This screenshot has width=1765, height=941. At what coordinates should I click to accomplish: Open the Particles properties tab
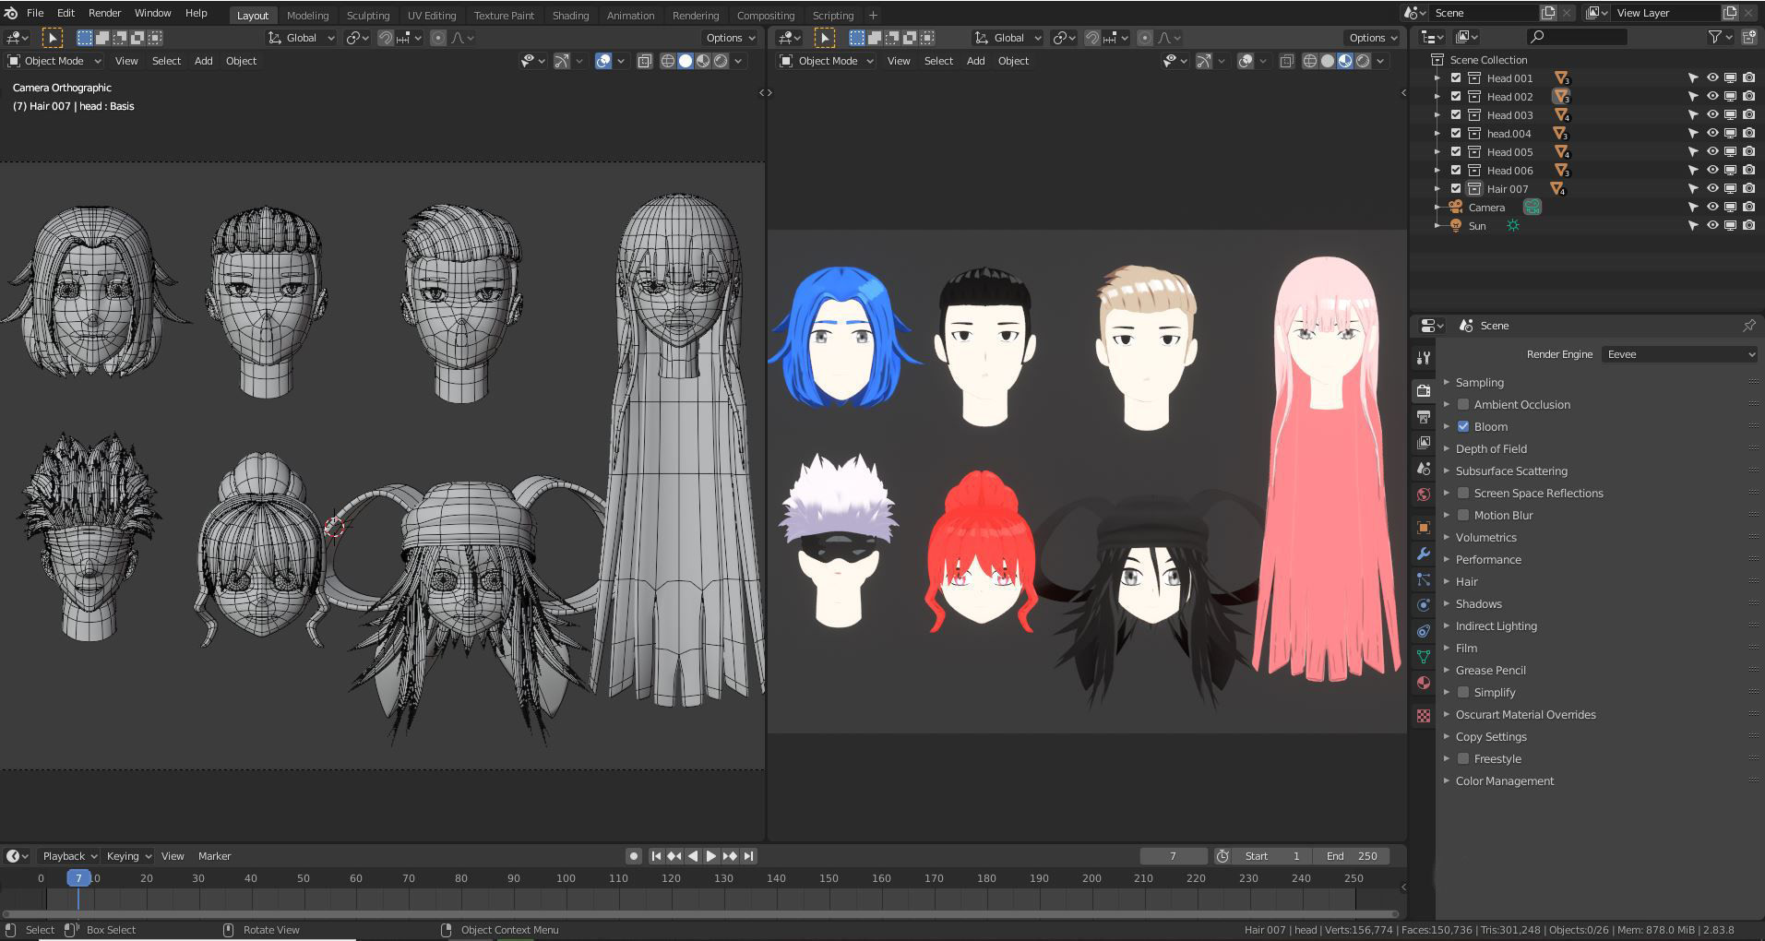(x=1423, y=579)
